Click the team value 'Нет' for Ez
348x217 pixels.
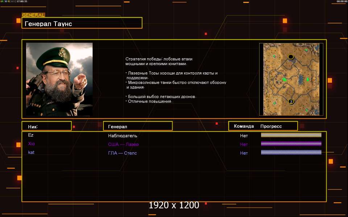click(x=244, y=136)
